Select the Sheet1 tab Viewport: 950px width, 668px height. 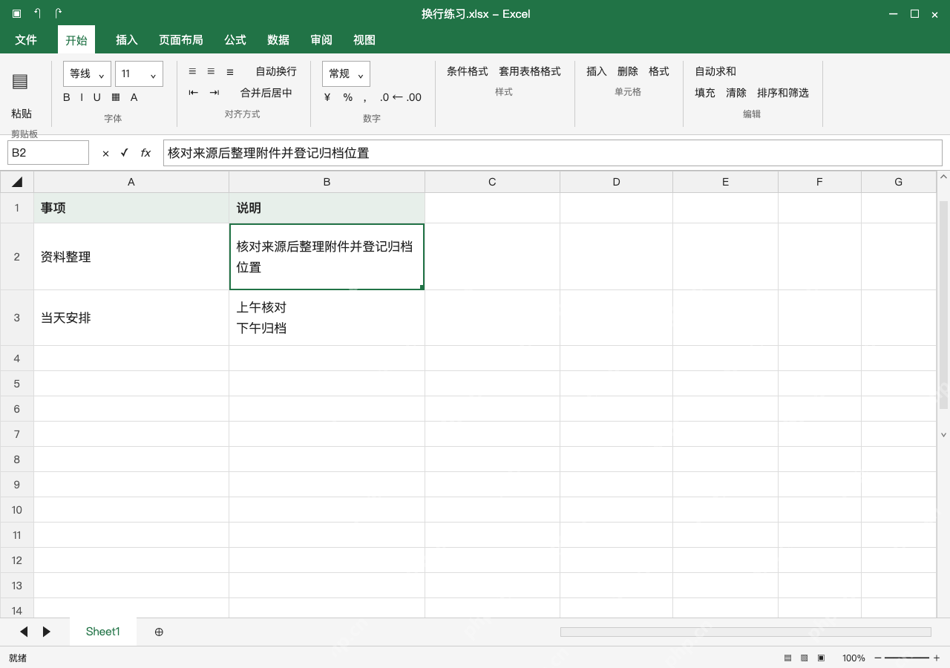[x=103, y=632]
